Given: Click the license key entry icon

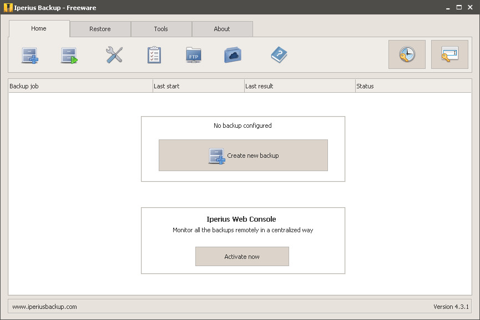Looking at the screenshot, I should (449, 54).
